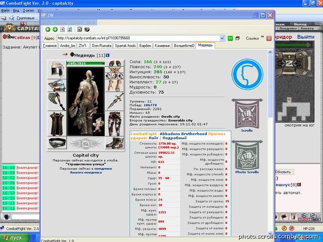Click the Выйти link in main window
Viewport: 323px width, 242px height.
point(306,37)
